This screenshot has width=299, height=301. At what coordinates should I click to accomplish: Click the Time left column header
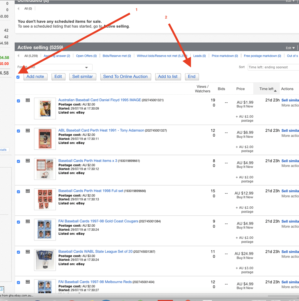[x=266, y=89]
